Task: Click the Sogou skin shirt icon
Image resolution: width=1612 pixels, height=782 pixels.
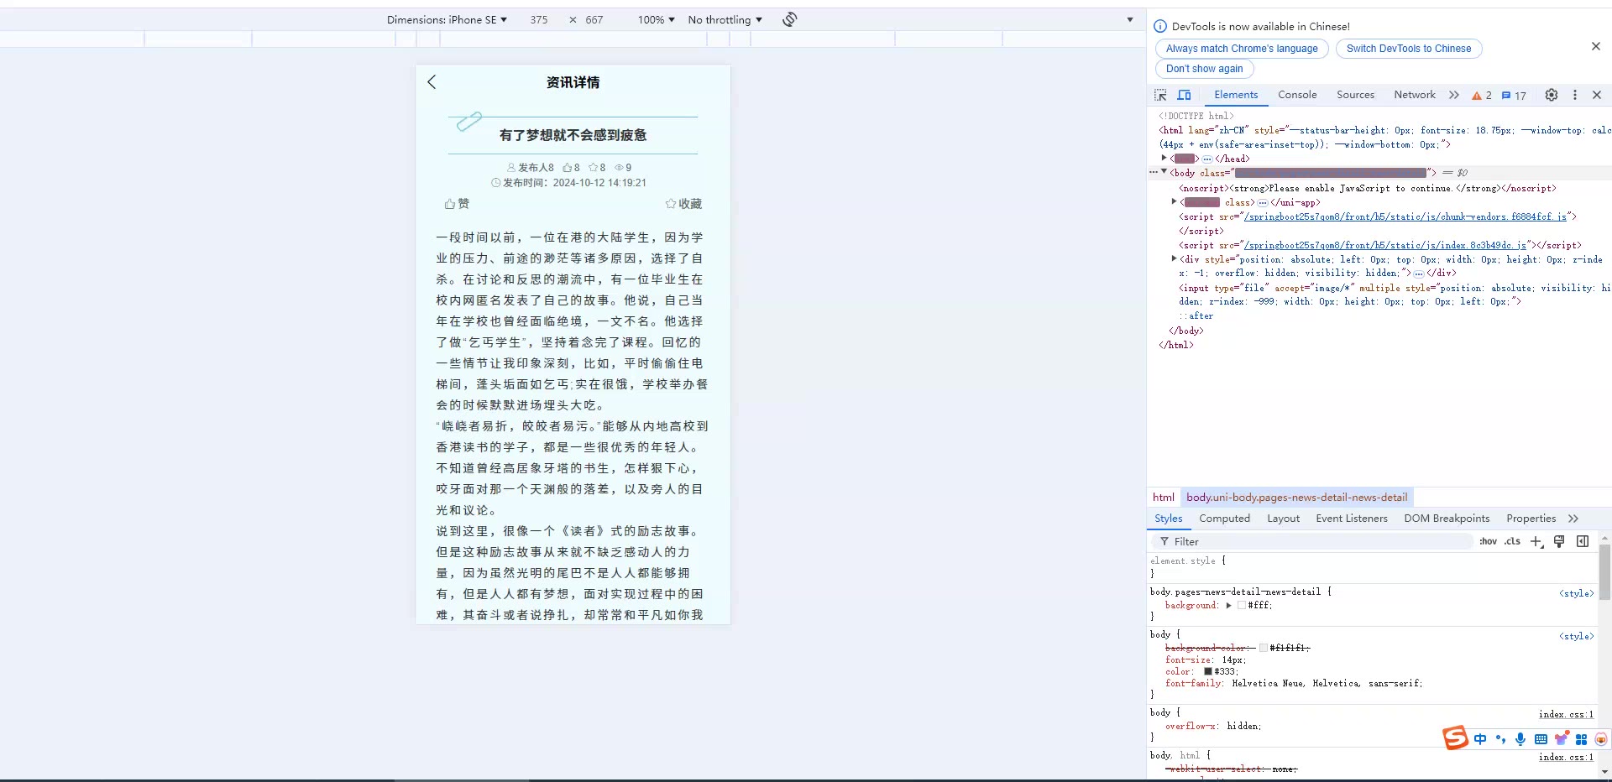Action: [1562, 738]
